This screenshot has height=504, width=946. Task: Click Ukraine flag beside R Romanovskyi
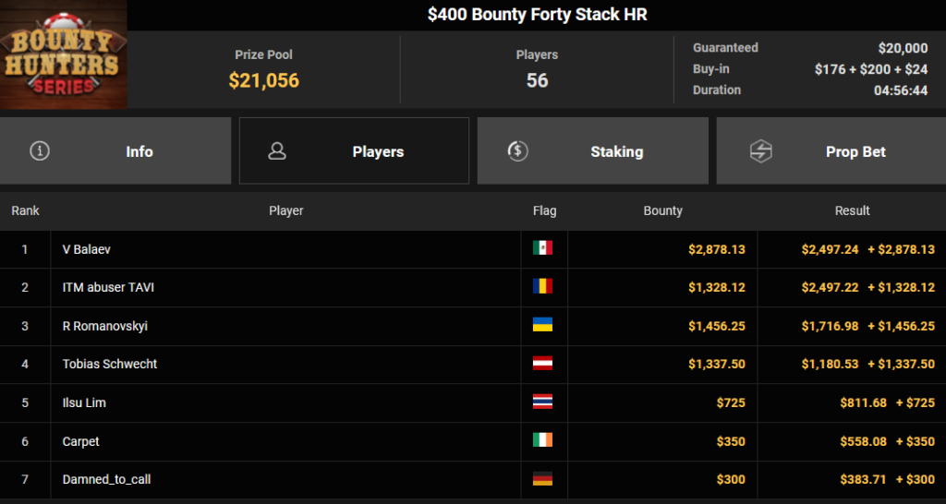(x=542, y=325)
